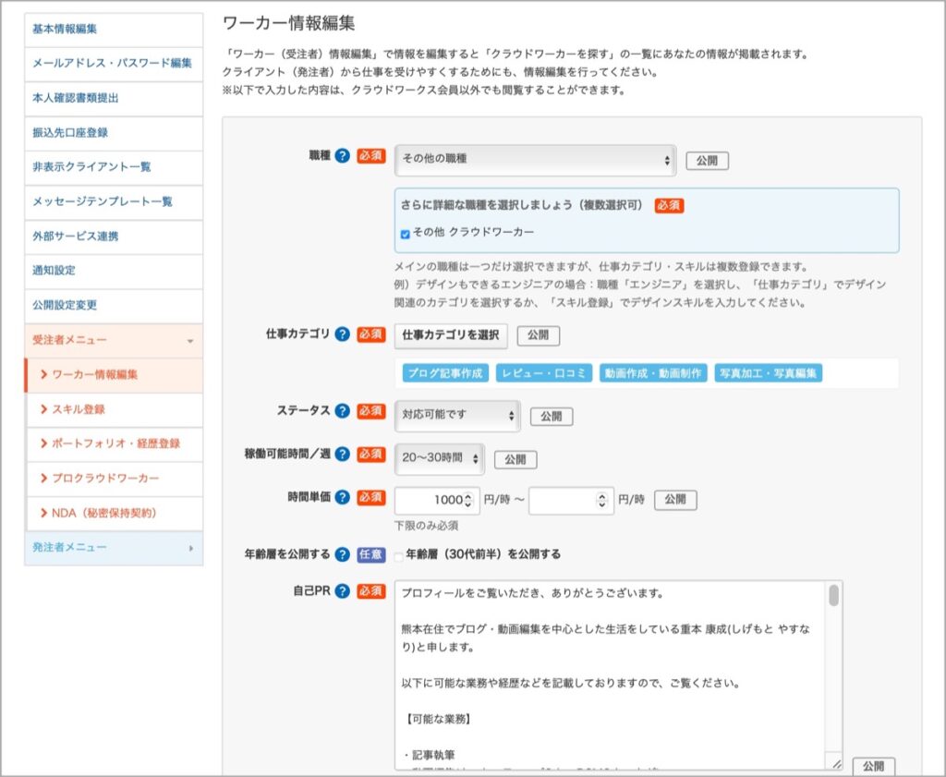Toggle 公開 button for 時間単価
The image size is (946, 777).
[675, 500]
